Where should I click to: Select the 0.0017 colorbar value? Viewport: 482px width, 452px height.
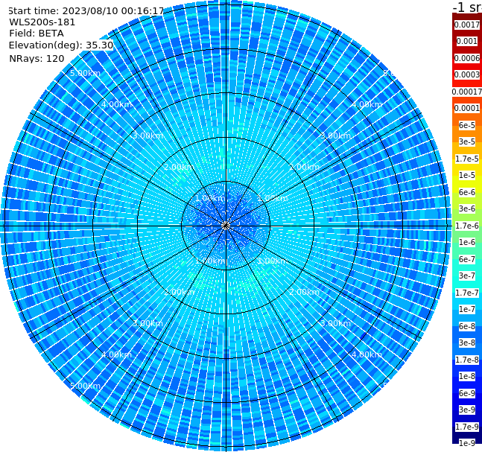467,25
